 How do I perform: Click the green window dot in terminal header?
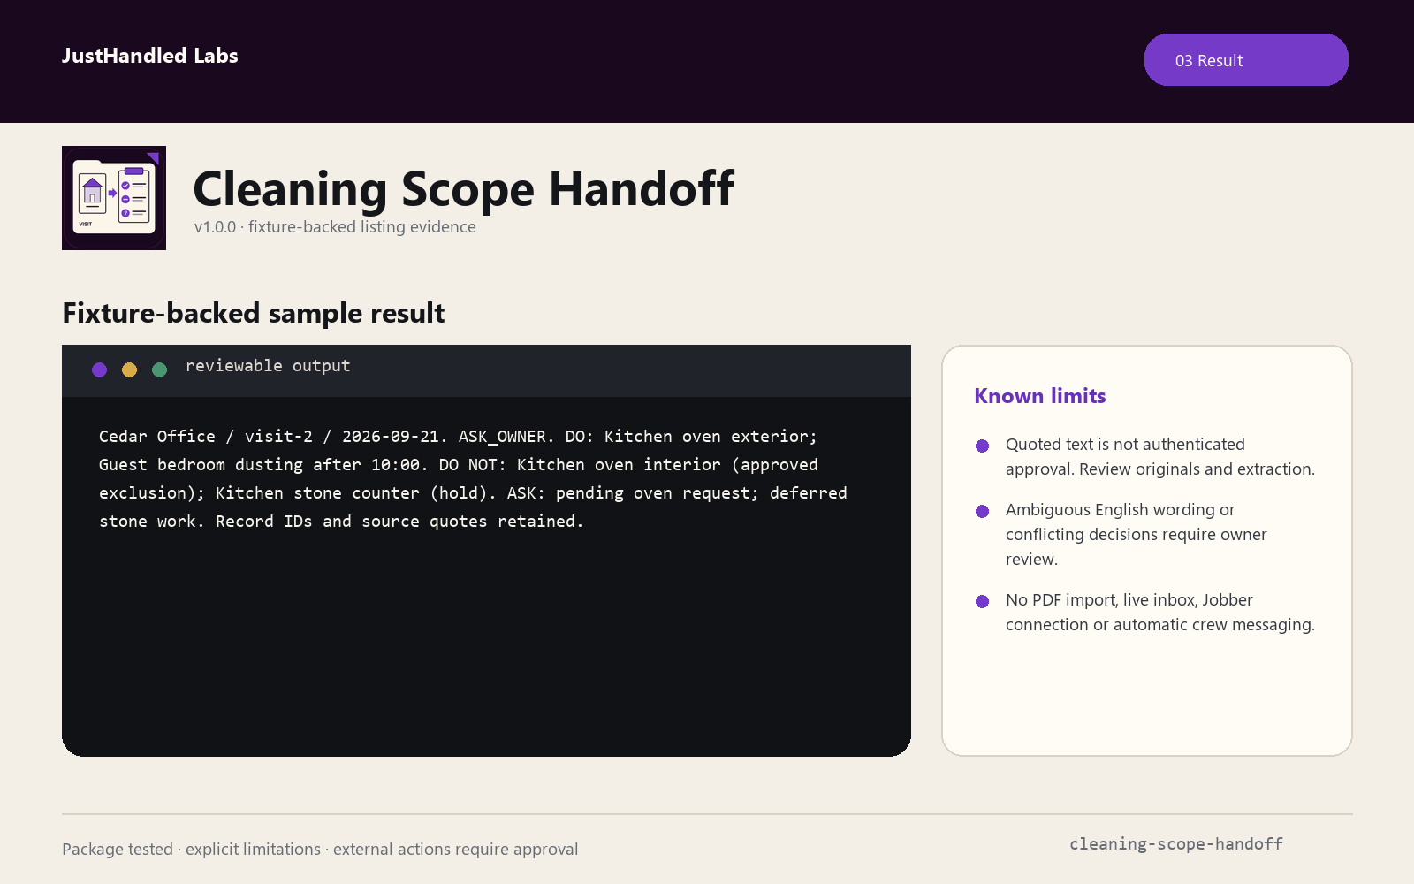pyautogui.click(x=160, y=370)
